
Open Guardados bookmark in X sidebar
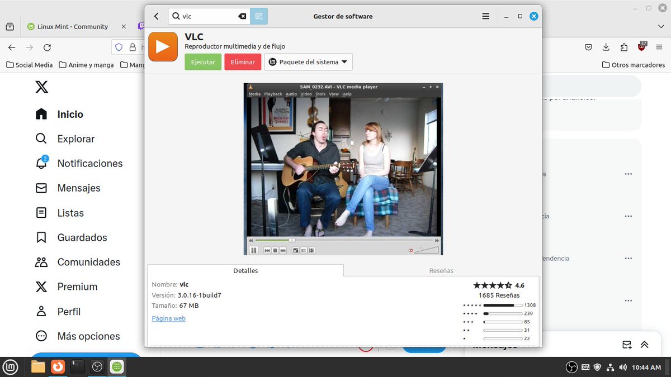tap(71, 237)
